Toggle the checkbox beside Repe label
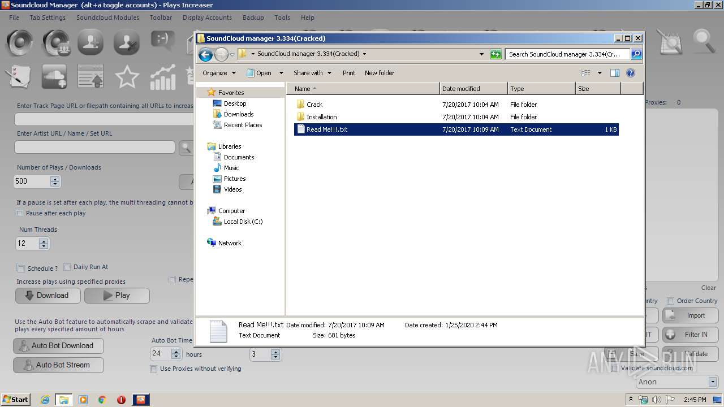Image resolution: width=724 pixels, height=407 pixels. (173, 279)
